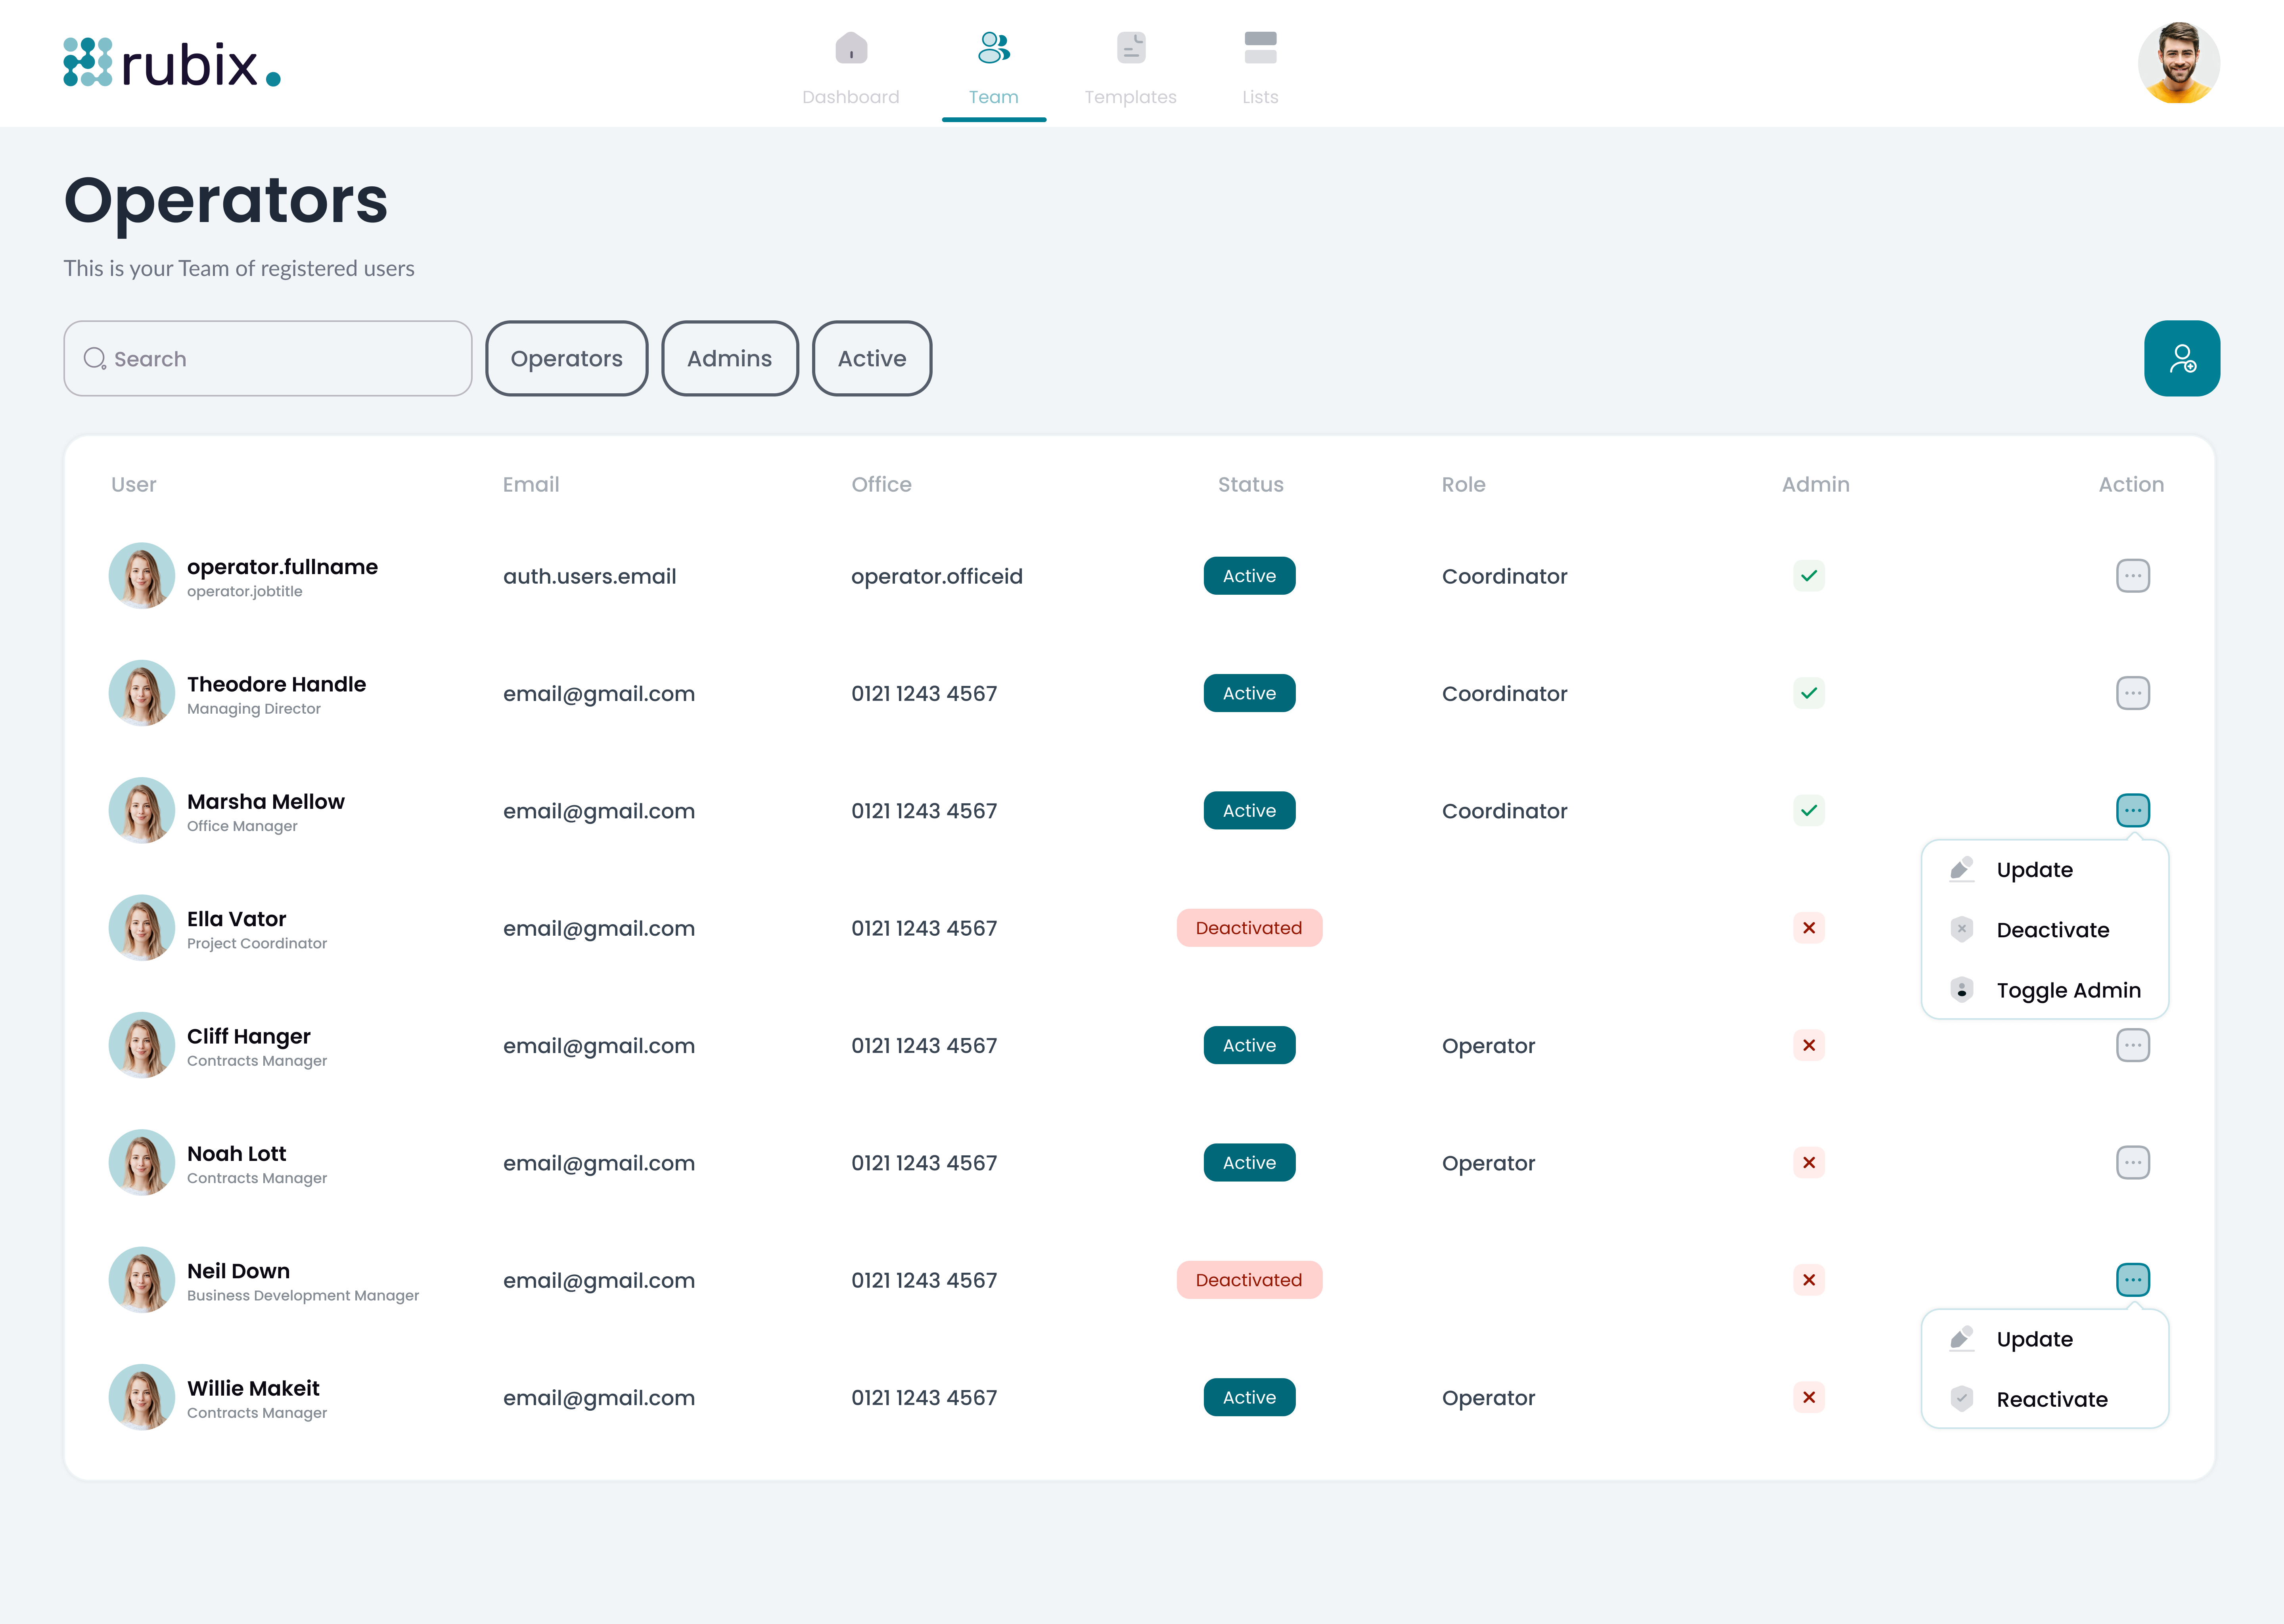
Task: Toggle admin X mark for Cliff Hanger
Action: [x=1808, y=1045]
